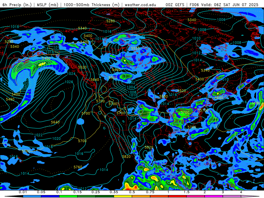This screenshot has width=264, height=198.
Task: Click the 'F006' forecast hour label
Action: coord(194,5)
